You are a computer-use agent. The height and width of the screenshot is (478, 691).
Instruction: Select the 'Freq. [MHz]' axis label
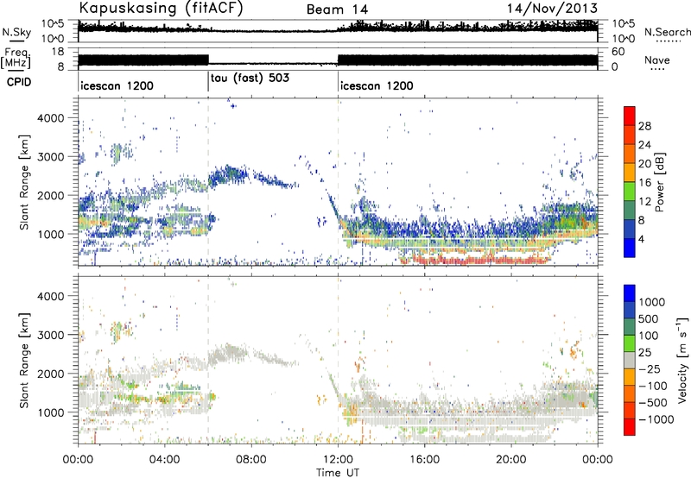pyautogui.click(x=16, y=59)
